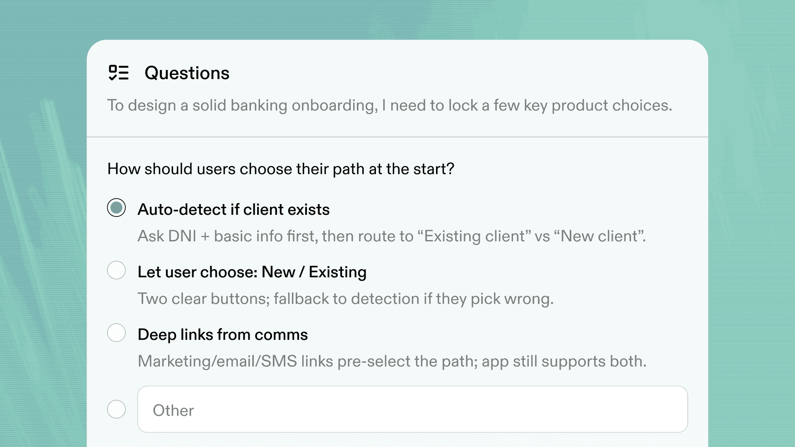The width and height of the screenshot is (795, 447).
Task: Click the Questions heading text
Action: click(x=187, y=73)
